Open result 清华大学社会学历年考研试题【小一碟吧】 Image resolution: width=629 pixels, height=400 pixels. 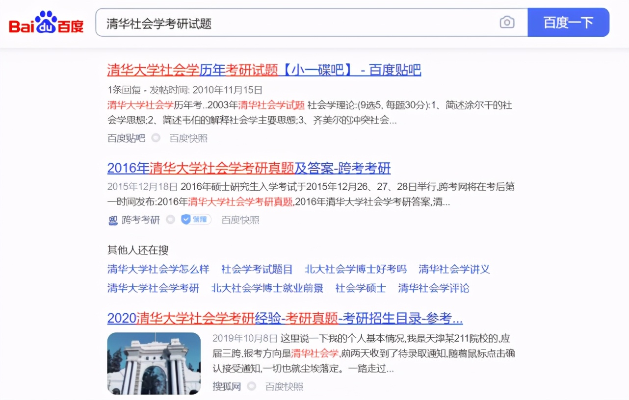tap(264, 70)
